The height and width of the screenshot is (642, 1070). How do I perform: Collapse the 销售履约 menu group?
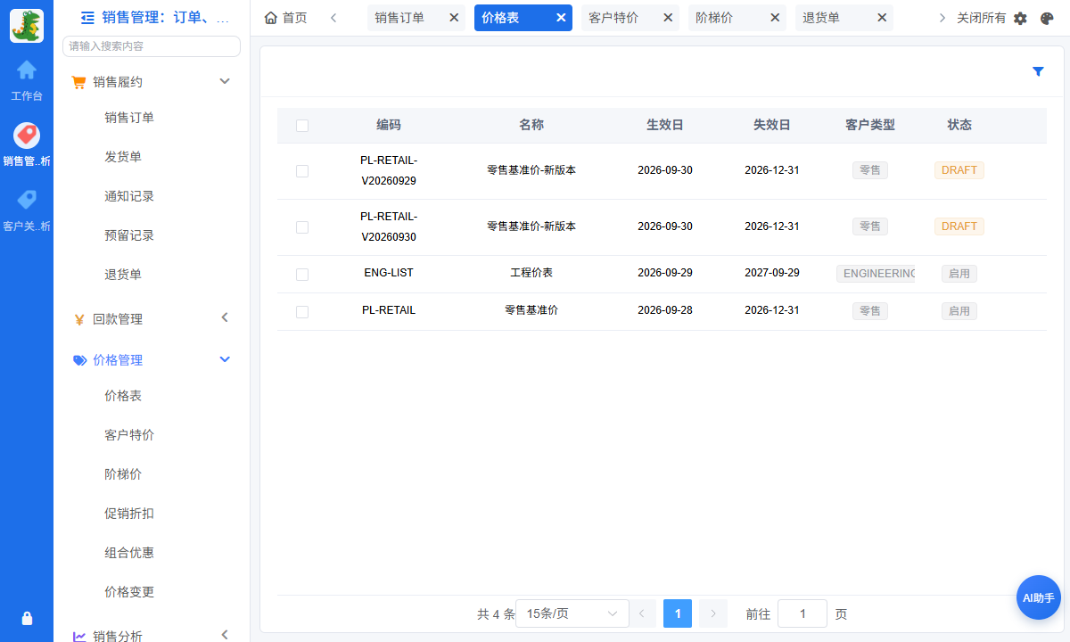[x=225, y=81]
